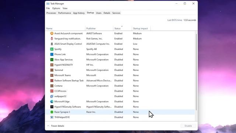Click the Low startup impact value
The height and width of the screenshot is (133, 236).
(135, 44)
